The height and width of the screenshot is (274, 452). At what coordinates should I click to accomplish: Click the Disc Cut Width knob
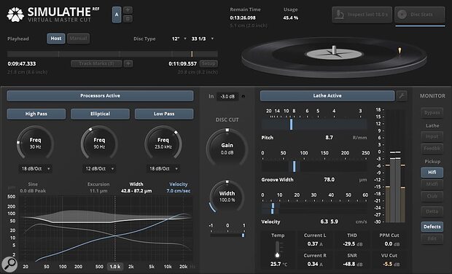point(227,197)
